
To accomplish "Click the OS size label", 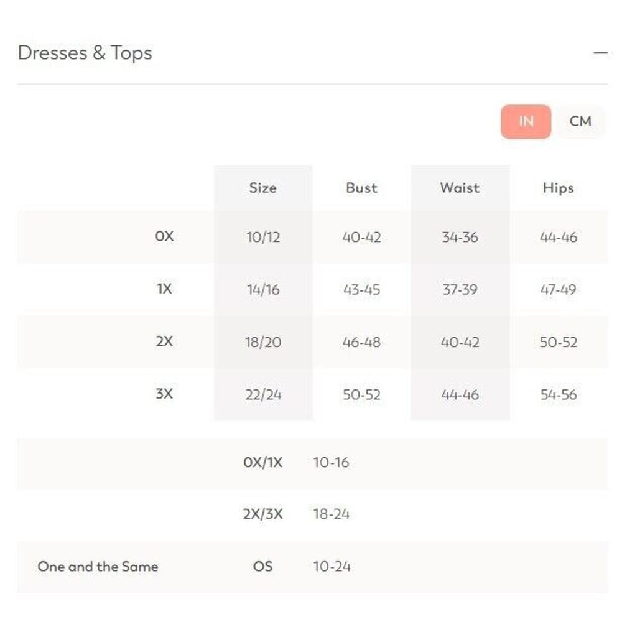I will tap(262, 567).
